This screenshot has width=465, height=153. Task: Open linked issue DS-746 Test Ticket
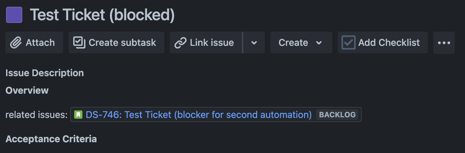tap(199, 115)
